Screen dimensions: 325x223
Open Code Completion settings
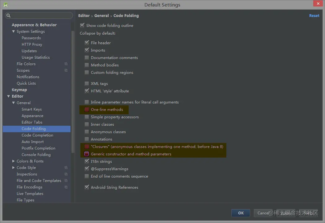37,135
